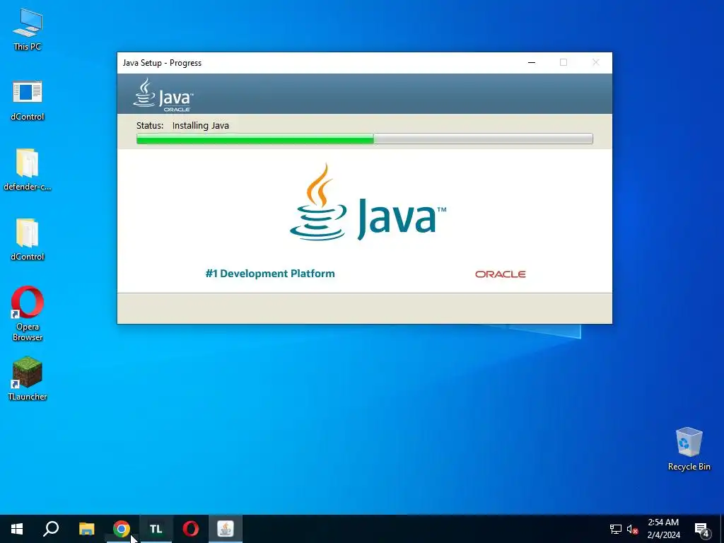
Task: Switch to TL launcher taskbar button
Action: [x=156, y=529]
